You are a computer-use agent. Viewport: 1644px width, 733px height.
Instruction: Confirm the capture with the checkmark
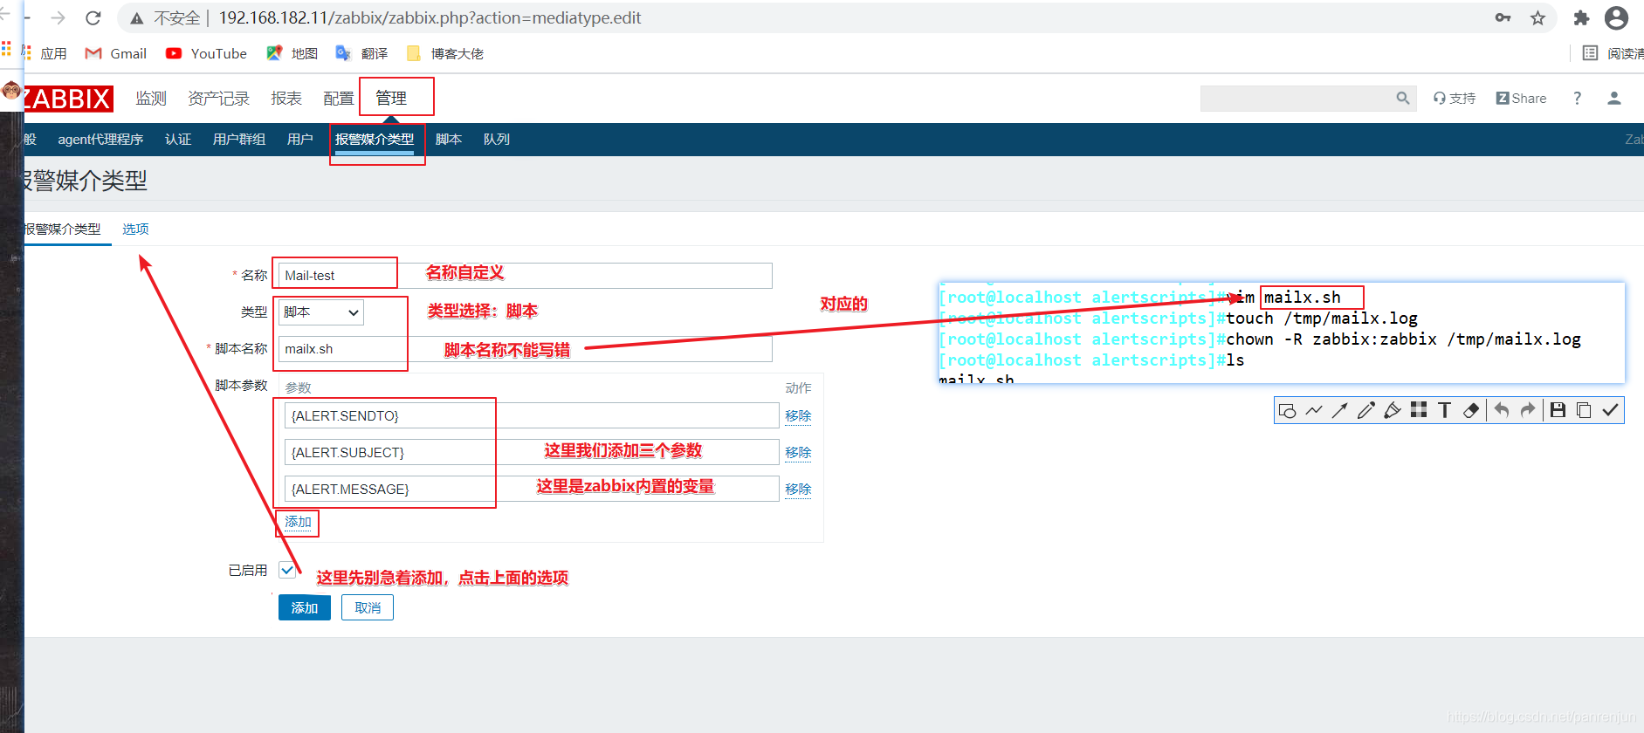1610,410
